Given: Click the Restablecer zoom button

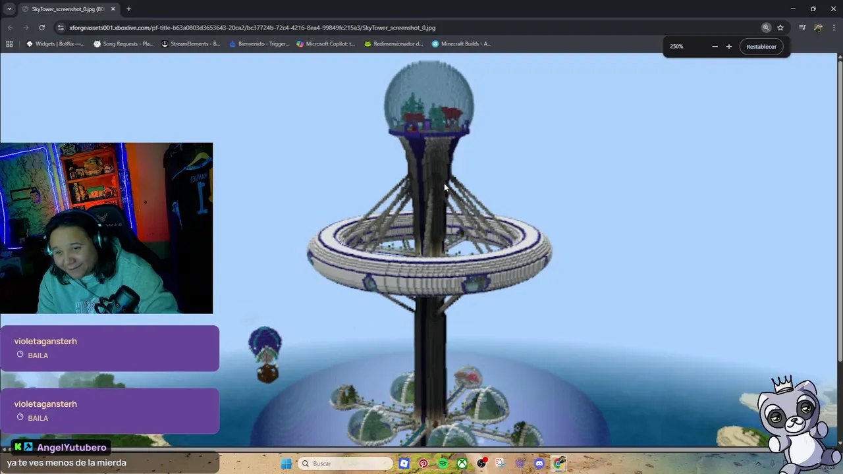Looking at the screenshot, I should [761, 47].
